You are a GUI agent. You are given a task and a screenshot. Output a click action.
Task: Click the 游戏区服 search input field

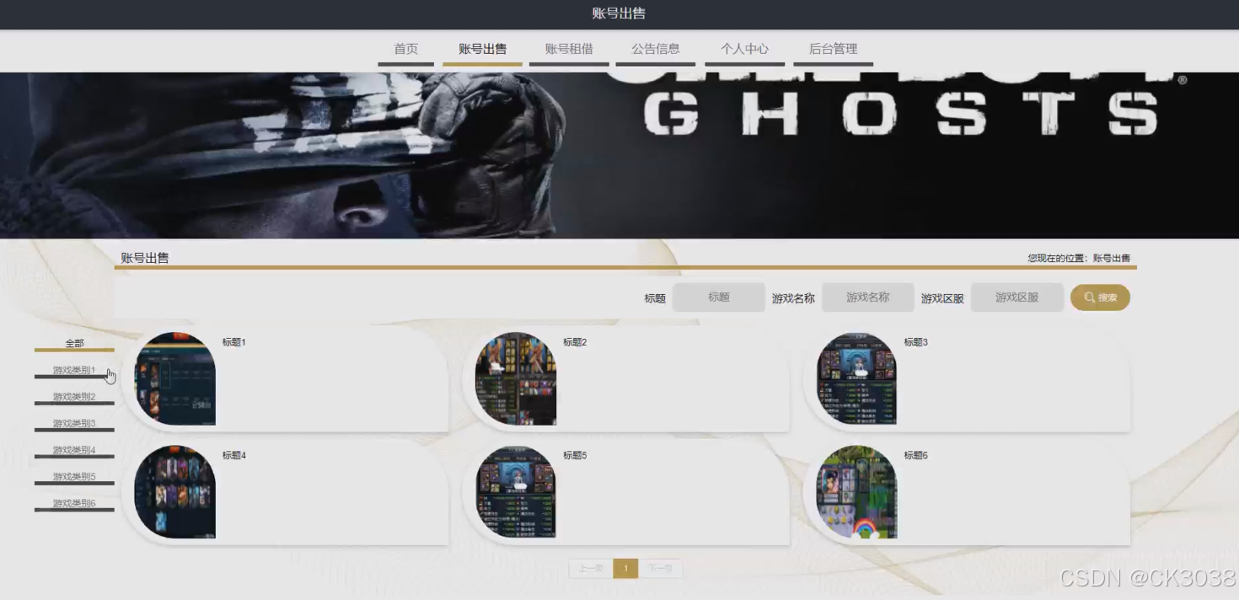[x=1017, y=297]
